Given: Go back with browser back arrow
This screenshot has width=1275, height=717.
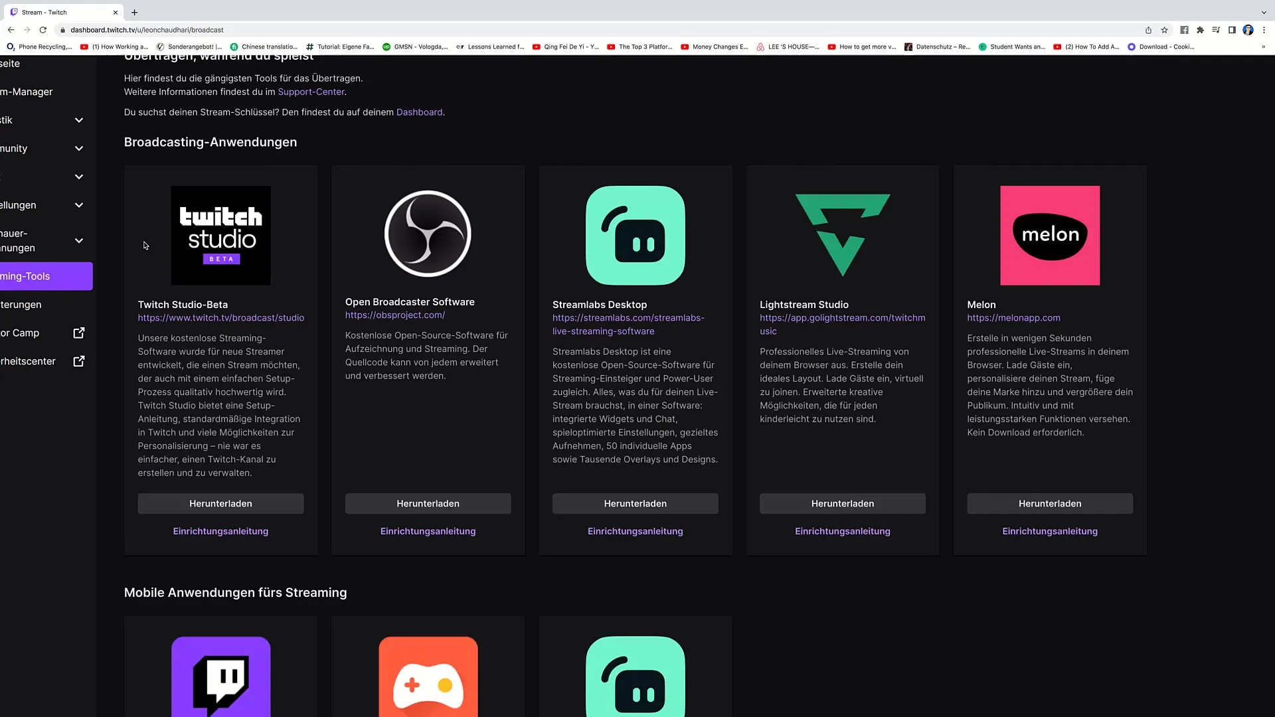Looking at the screenshot, I should tap(11, 30).
